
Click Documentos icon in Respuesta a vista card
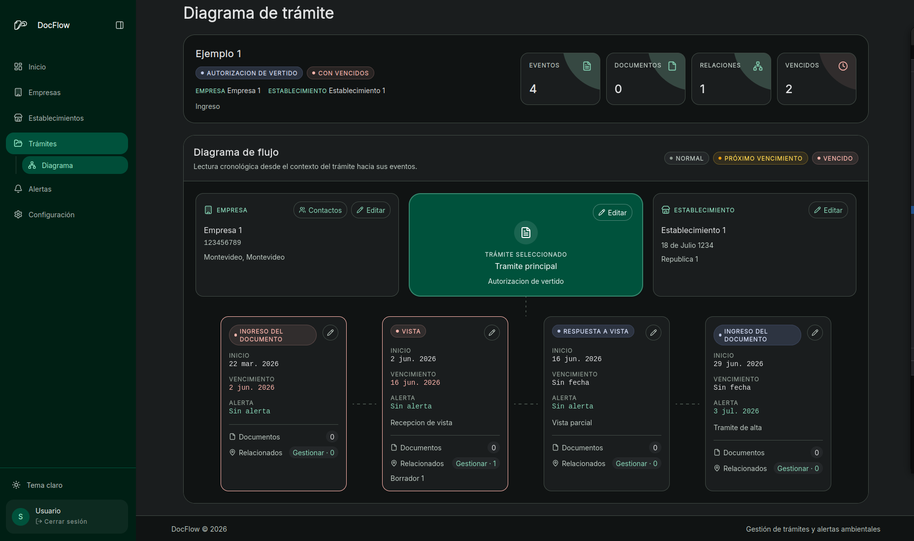tap(555, 447)
